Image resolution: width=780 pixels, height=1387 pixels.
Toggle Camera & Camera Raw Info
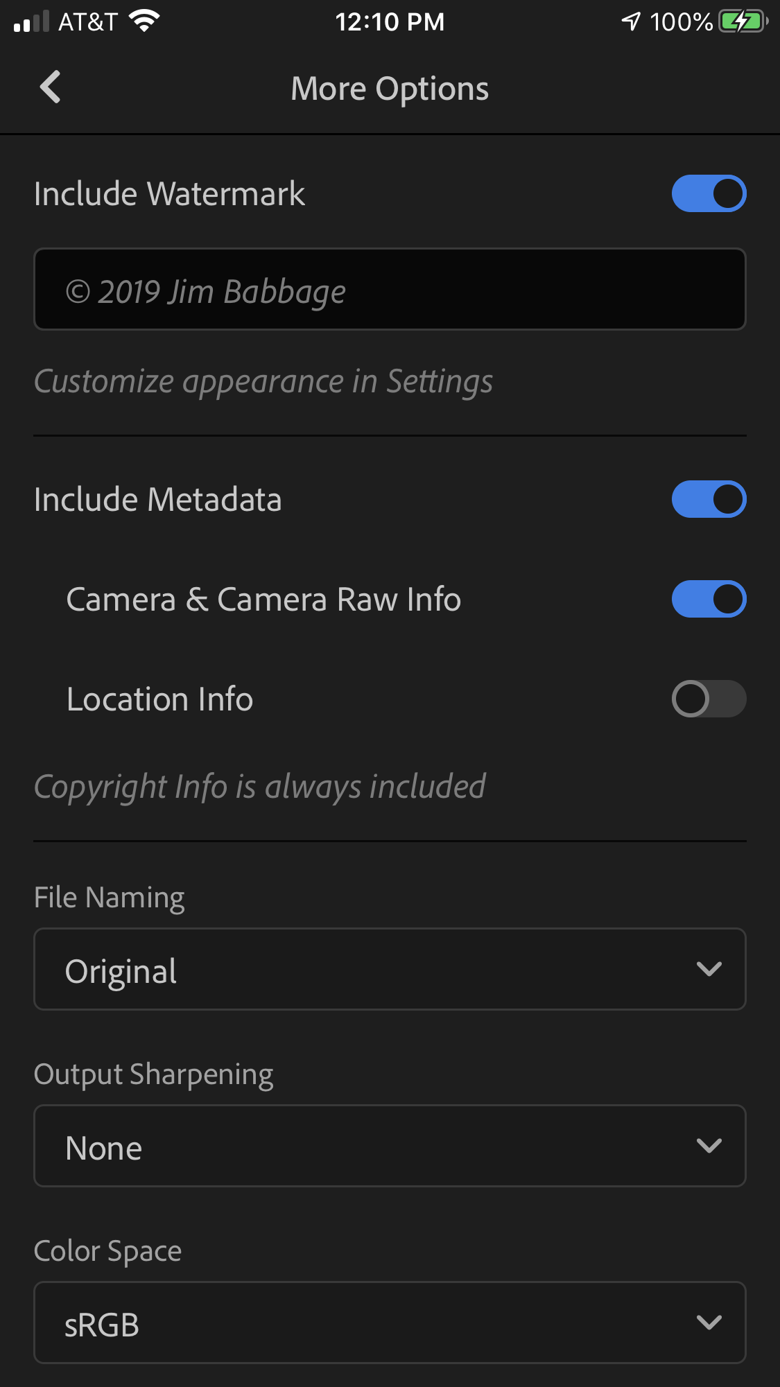pos(709,599)
